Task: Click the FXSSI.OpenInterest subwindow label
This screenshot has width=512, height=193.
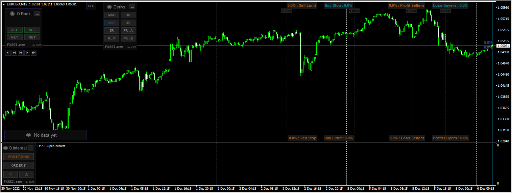Action: tap(51, 146)
